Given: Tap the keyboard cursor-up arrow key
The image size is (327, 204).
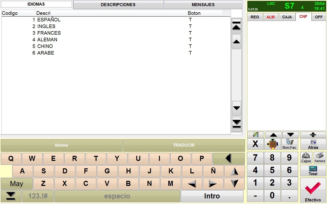Looking at the screenshot, I should click(x=234, y=171).
